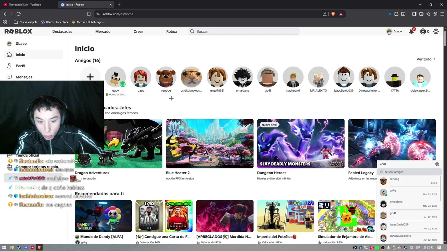Open the Dungeon Heroes game thumbnail

tap(301, 144)
